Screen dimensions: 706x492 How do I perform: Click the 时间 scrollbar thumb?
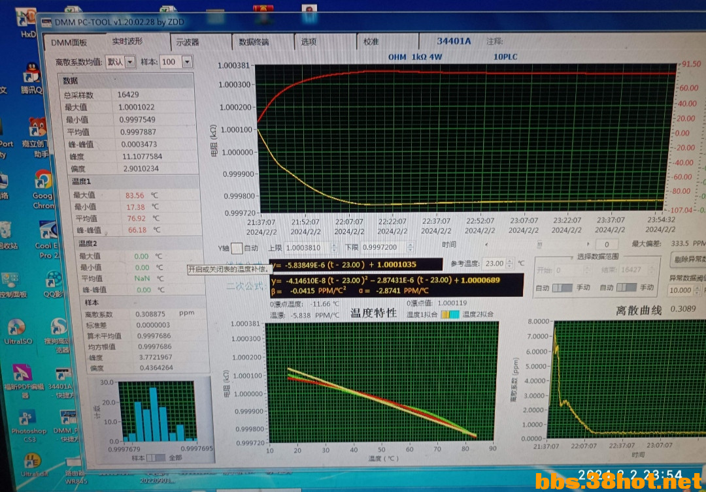pyautogui.click(x=539, y=245)
